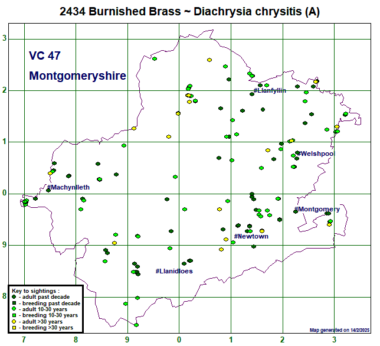Click dark green square icon in legend
This screenshot has height=346, width=380.
(x=14, y=303)
